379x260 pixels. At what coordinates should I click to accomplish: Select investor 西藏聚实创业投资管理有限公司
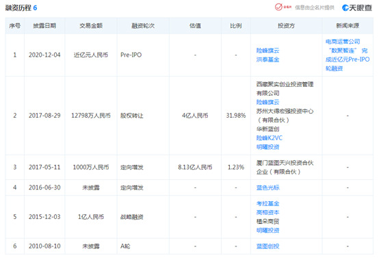tap(285, 89)
